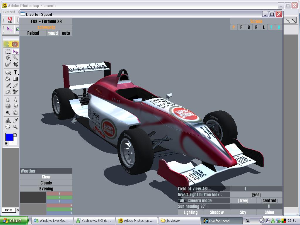Screen dimensions: 300x225
Task: Reload the car skin
Action: [x=33, y=33]
